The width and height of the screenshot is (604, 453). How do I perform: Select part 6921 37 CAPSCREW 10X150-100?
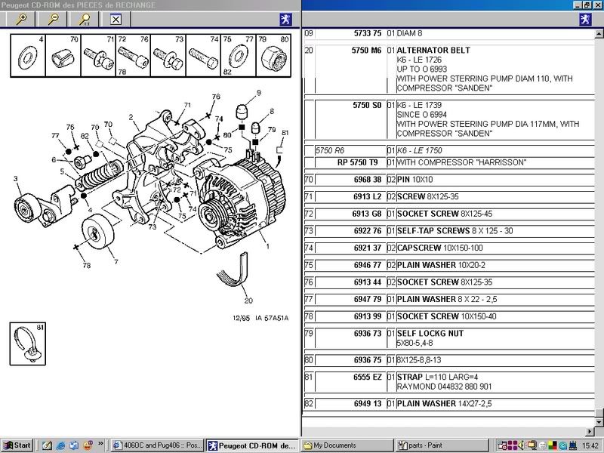(x=449, y=248)
